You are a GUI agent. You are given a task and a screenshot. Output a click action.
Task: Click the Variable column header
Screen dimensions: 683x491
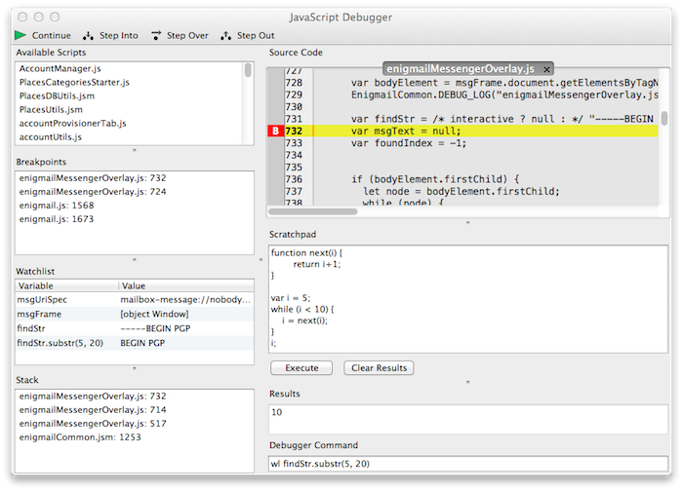[66, 285]
